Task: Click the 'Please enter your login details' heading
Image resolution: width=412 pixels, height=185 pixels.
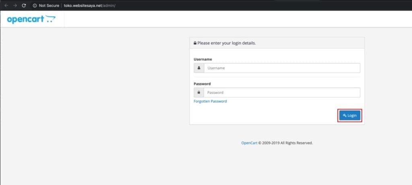Action: pyautogui.click(x=227, y=43)
